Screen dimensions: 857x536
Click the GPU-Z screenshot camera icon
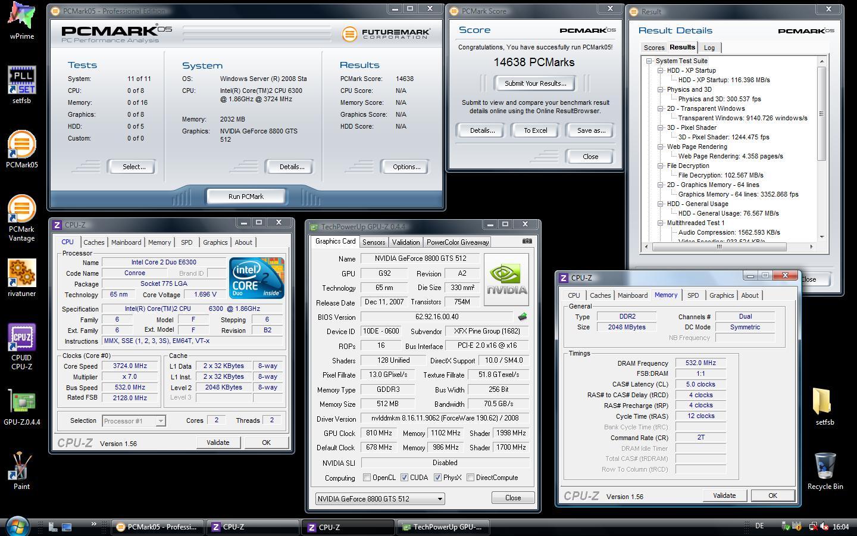[x=527, y=241]
